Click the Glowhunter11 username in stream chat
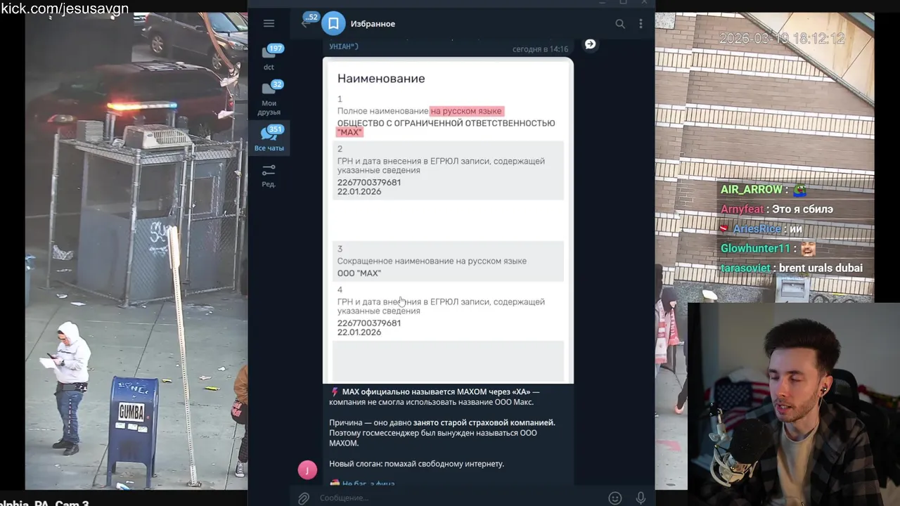The width and height of the screenshot is (900, 506). 756,249
